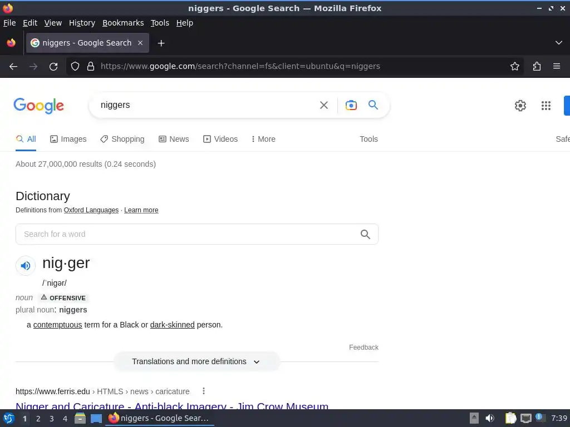The image size is (570, 427).
Task: Open the Help menu
Action: pyautogui.click(x=185, y=23)
